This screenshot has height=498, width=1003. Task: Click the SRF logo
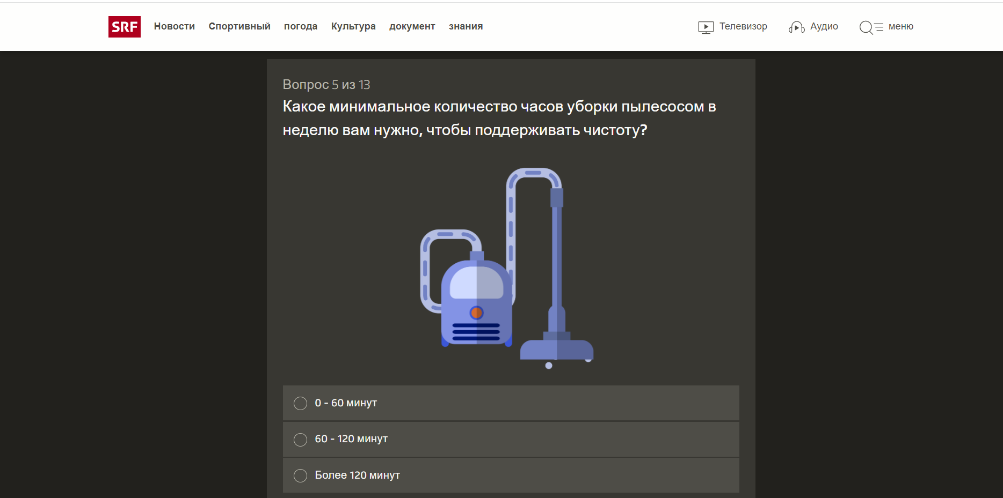(124, 27)
